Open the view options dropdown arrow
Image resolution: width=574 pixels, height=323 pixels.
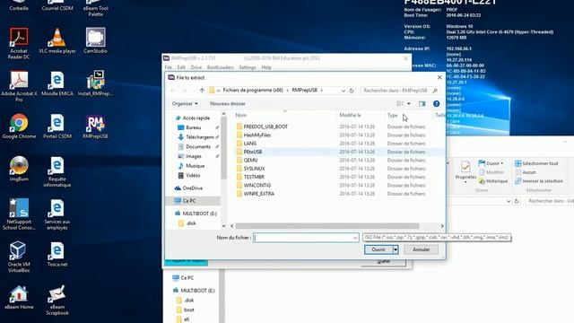[x=409, y=104]
